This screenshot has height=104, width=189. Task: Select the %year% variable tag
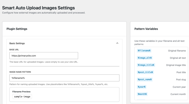click(141, 87)
